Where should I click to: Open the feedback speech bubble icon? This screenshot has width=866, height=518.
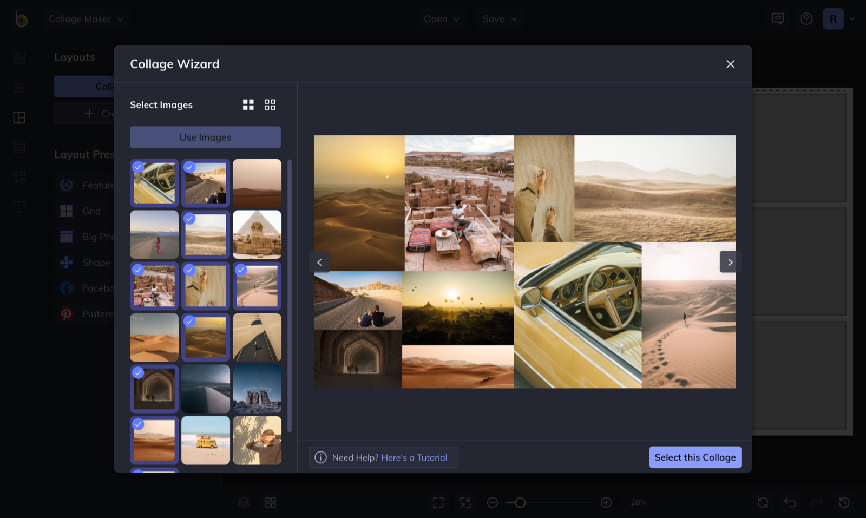click(778, 19)
